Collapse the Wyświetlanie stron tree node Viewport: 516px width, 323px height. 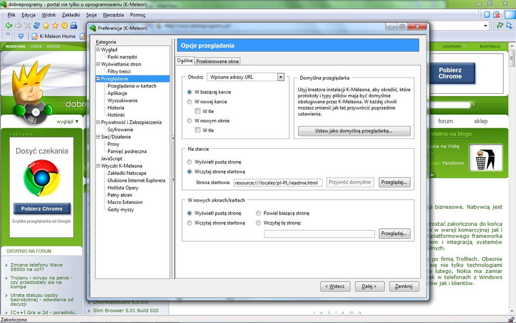tap(98, 64)
